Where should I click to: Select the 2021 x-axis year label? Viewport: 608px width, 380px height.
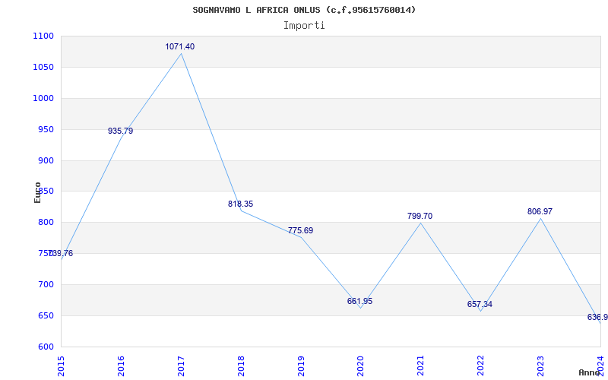(x=421, y=366)
